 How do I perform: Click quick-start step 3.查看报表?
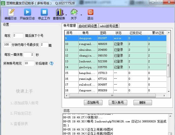point(19,124)
